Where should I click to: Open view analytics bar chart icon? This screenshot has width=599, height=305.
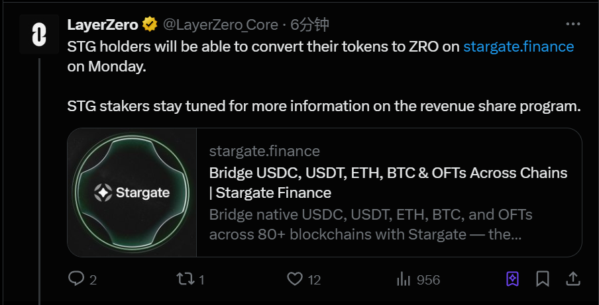(403, 279)
